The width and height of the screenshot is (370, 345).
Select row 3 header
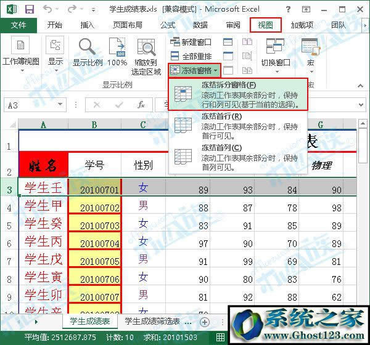[x=9, y=187]
